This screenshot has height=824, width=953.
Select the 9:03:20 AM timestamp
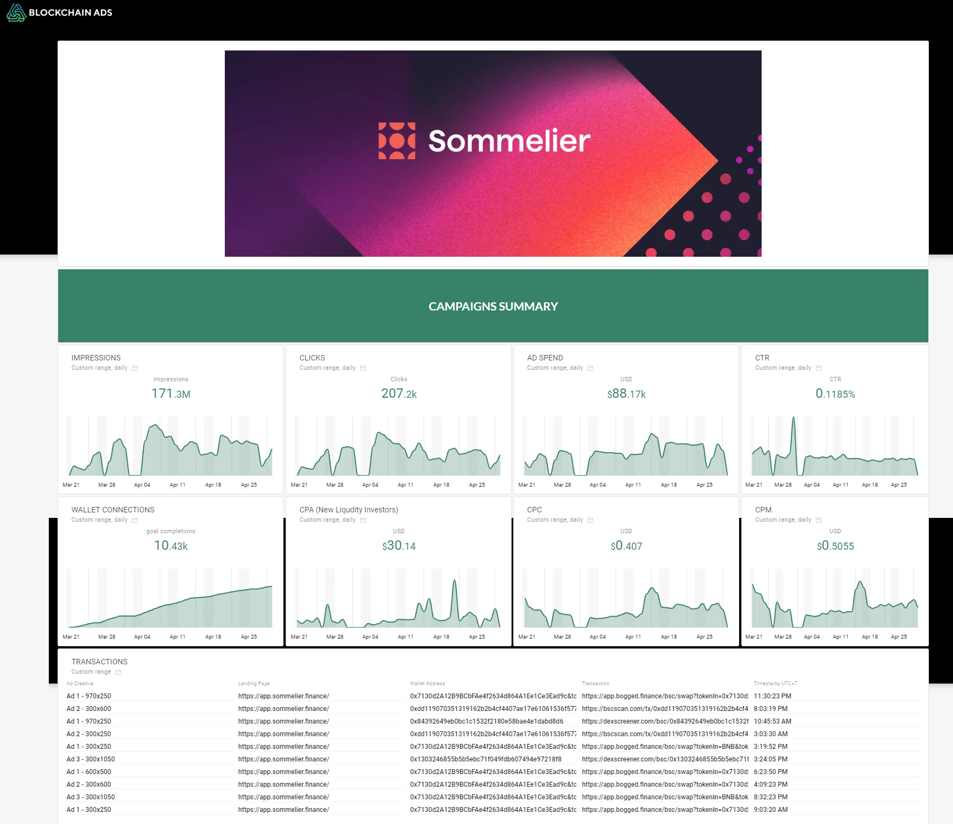pyautogui.click(x=770, y=810)
